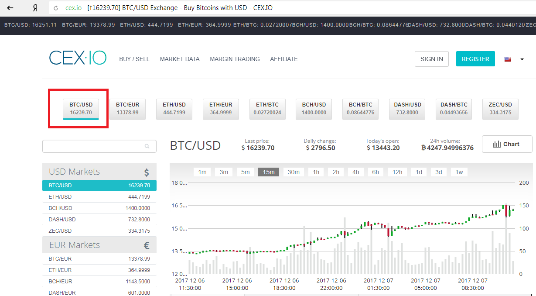Viewport: 536px width, 296px height.
Task: Select BTC/USD row in USD Markets list
Action: pos(99,186)
